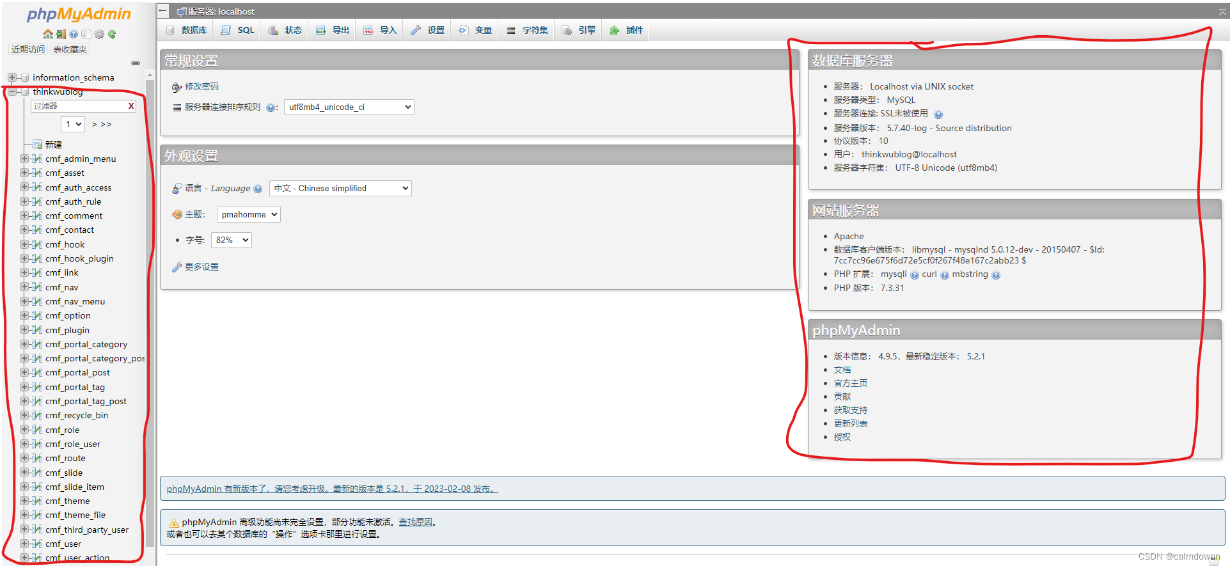Open help icon beside SSL未被使用
The width and height of the screenshot is (1230, 566).
pos(938,114)
